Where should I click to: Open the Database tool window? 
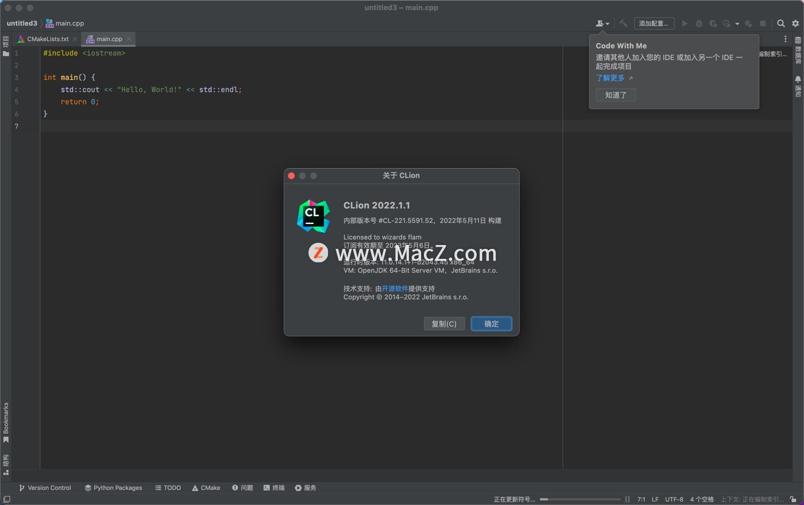798,50
